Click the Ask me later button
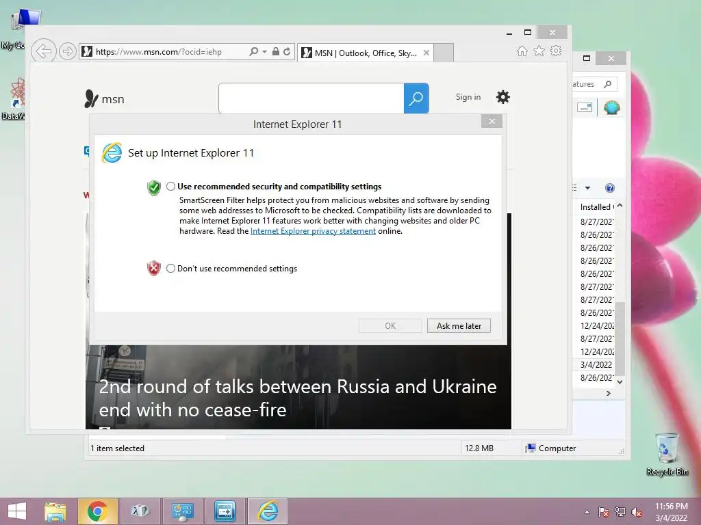Viewport: 701px width, 525px height. point(459,326)
